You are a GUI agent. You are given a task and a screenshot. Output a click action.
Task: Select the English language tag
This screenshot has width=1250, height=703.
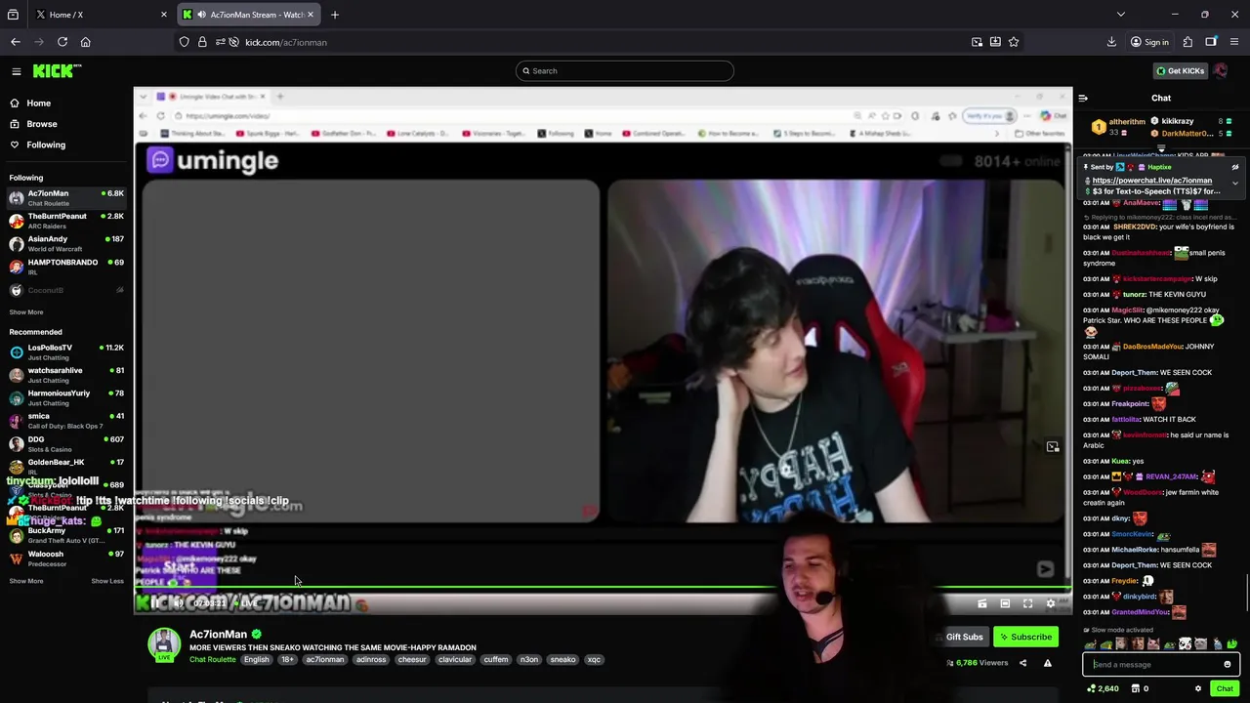257,659
